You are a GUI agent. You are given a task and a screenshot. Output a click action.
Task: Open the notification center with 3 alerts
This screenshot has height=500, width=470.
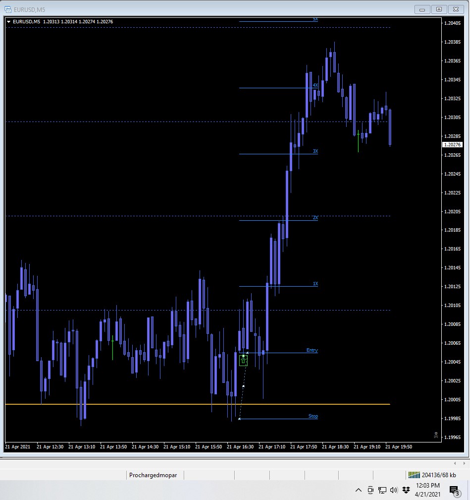[x=454, y=491]
